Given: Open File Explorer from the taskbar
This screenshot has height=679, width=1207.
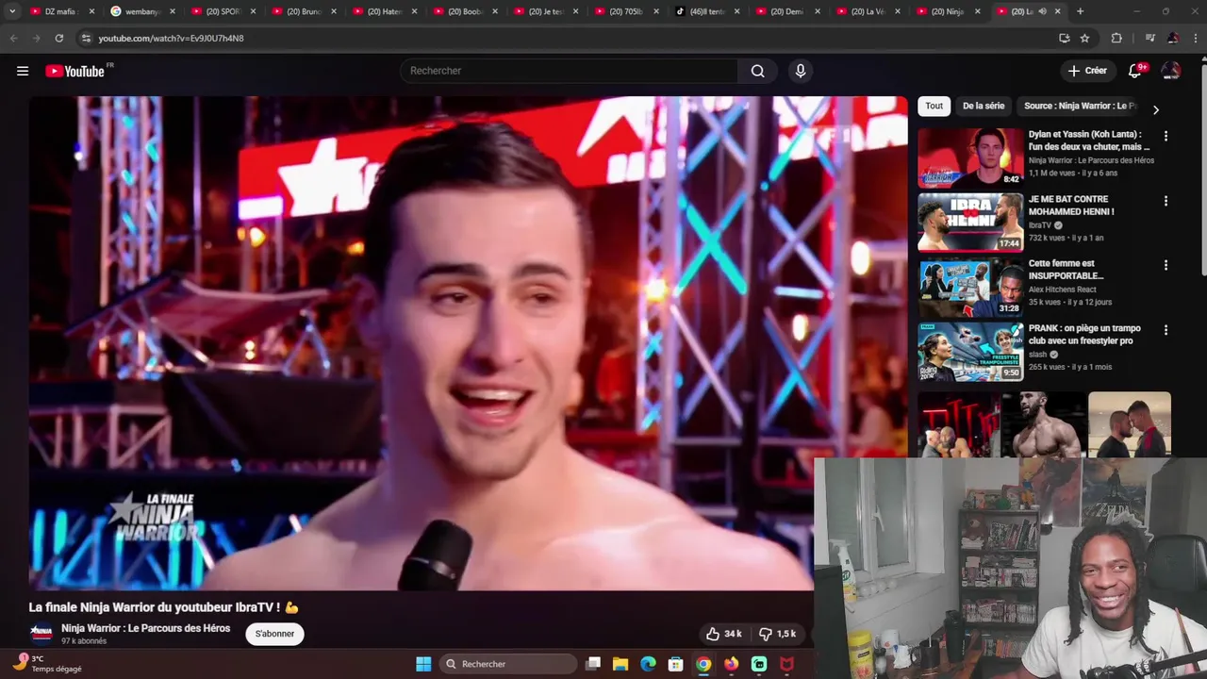Looking at the screenshot, I should [620, 664].
